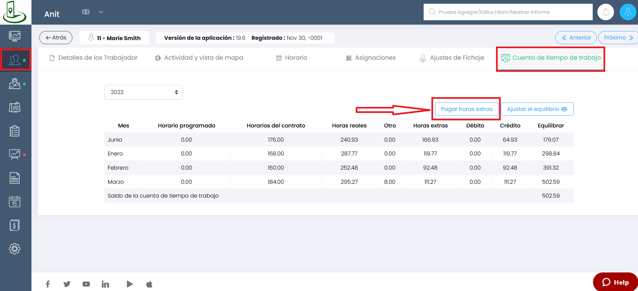This screenshot has width=638, height=291.
Task: Open the presentation chart sidebar icon
Action: tap(15, 154)
